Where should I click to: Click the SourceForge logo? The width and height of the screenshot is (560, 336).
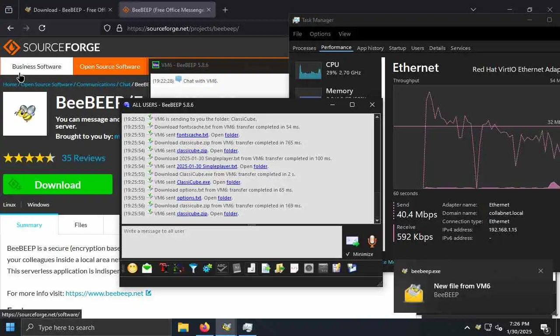52,47
